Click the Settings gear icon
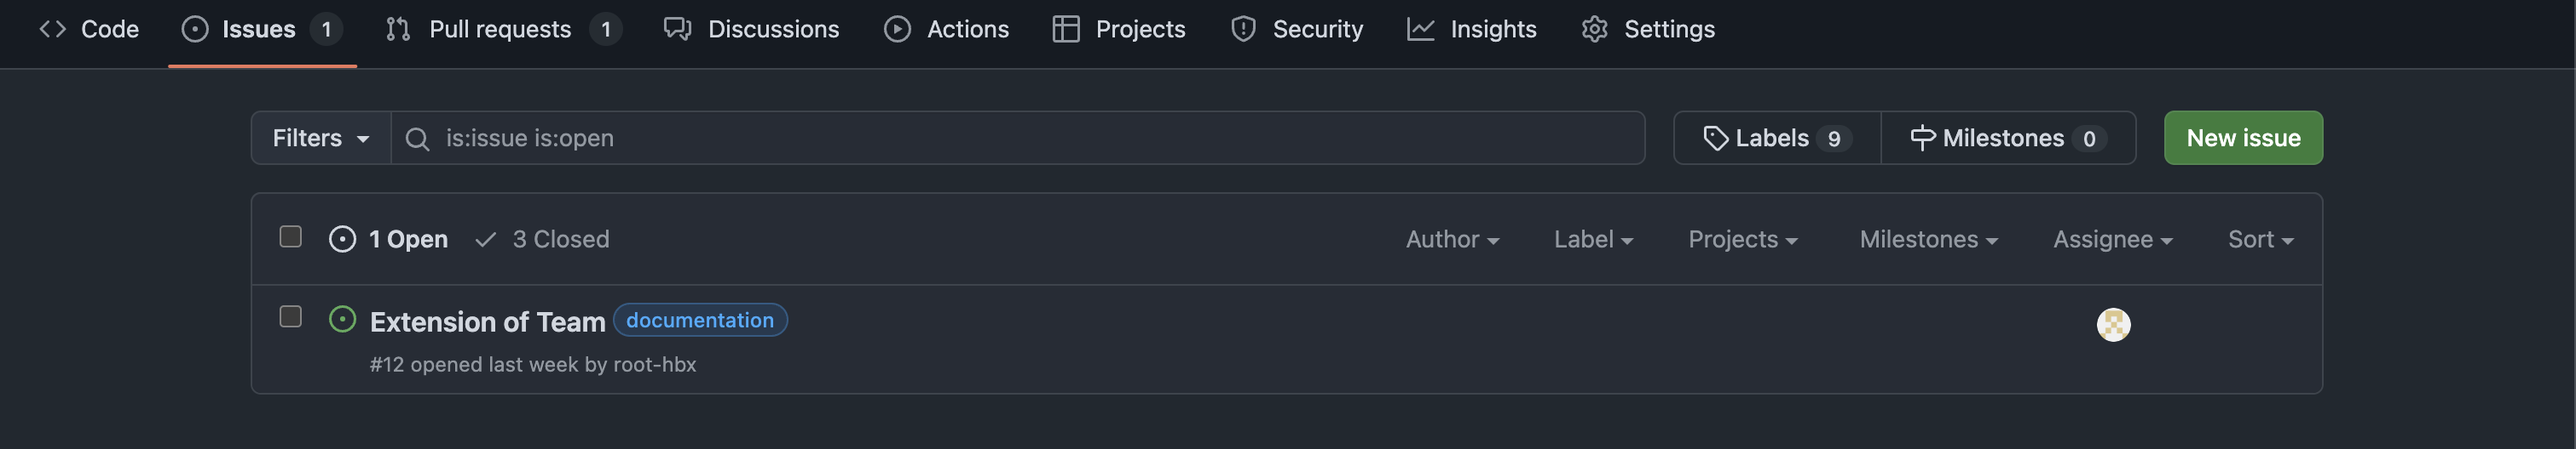The height and width of the screenshot is (449, 2576). [1594, 29]
